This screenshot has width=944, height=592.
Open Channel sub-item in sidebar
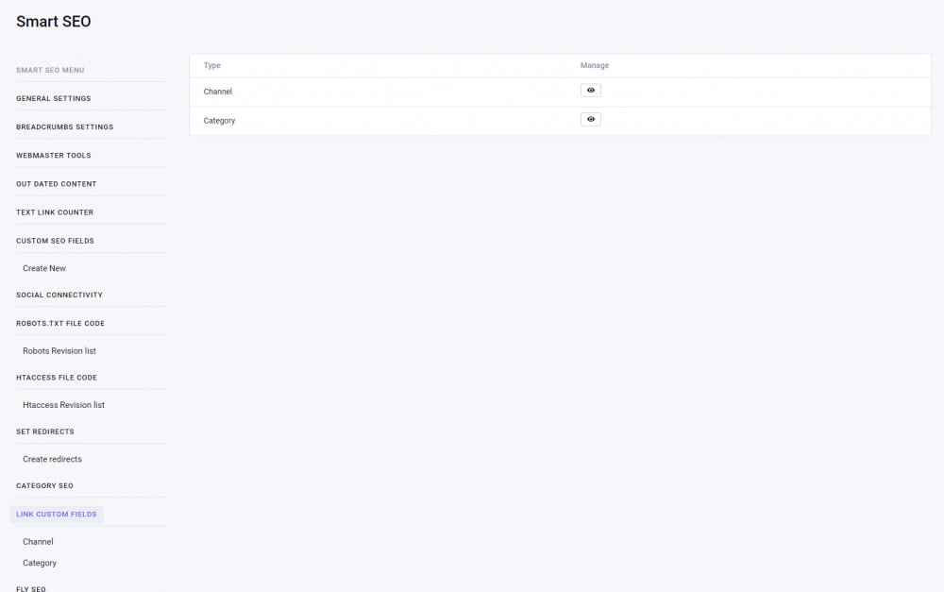coord(38,542)
